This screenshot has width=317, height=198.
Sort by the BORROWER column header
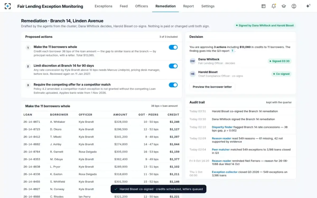pyautogui.click(x=59, y=115)
